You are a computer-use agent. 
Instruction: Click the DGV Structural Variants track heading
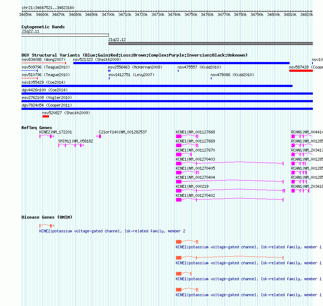click(x=135, y=55)
